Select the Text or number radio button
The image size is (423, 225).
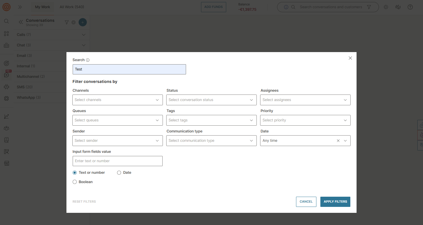coord(75,172)
